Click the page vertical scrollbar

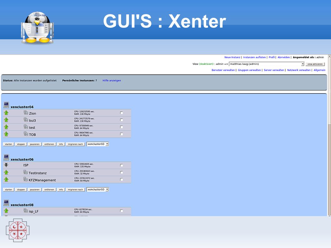pyautogui.click(x=329, y=135)
